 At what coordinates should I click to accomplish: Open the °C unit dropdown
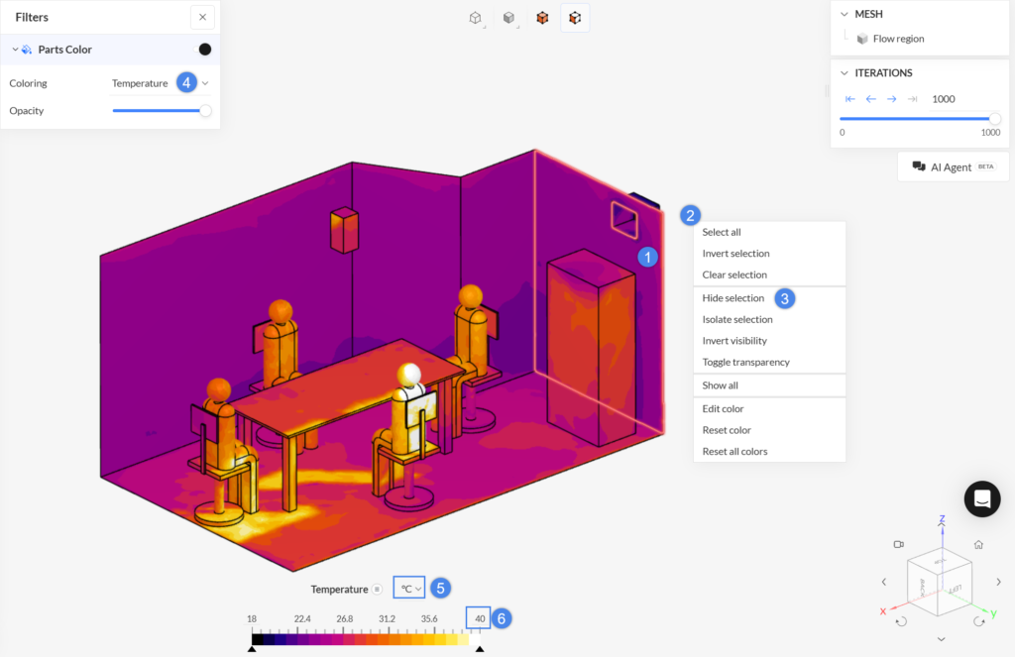pos(409,588)
